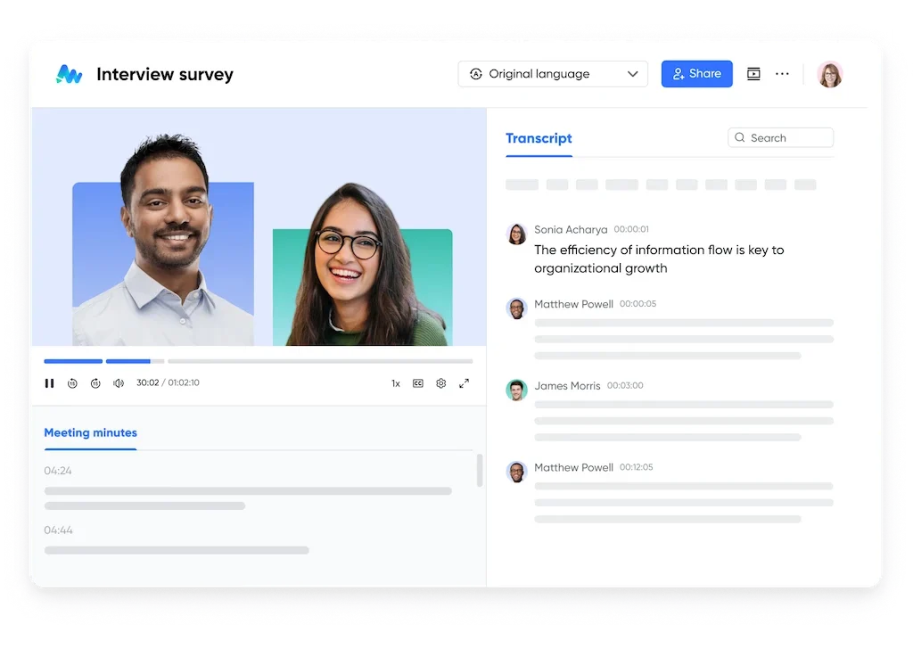Open the user profile avatar in the header
The width and height of the screenshot is (913, 649).
point(830,75)
